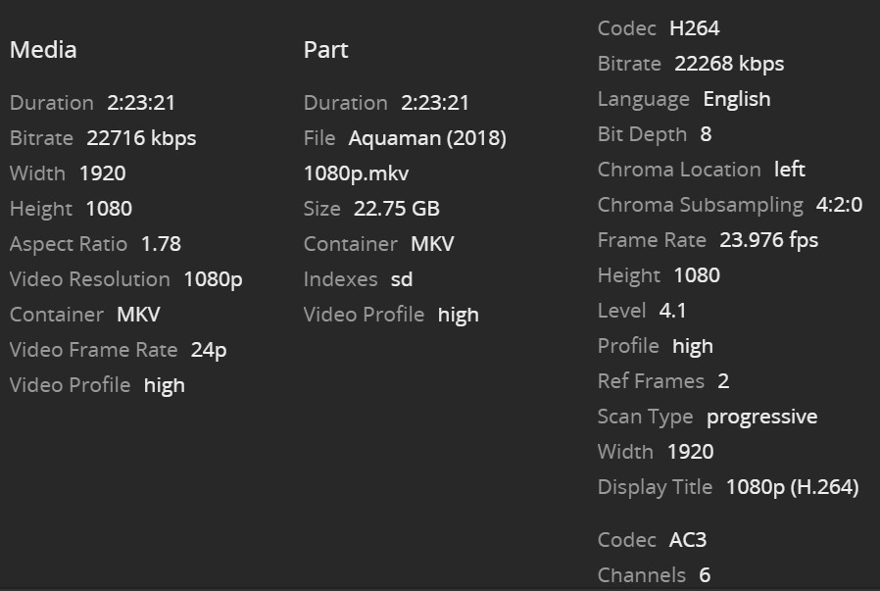Select the file size 22.75 GB
The width and height of the screenshot is (880, 591).
point(397,209)
